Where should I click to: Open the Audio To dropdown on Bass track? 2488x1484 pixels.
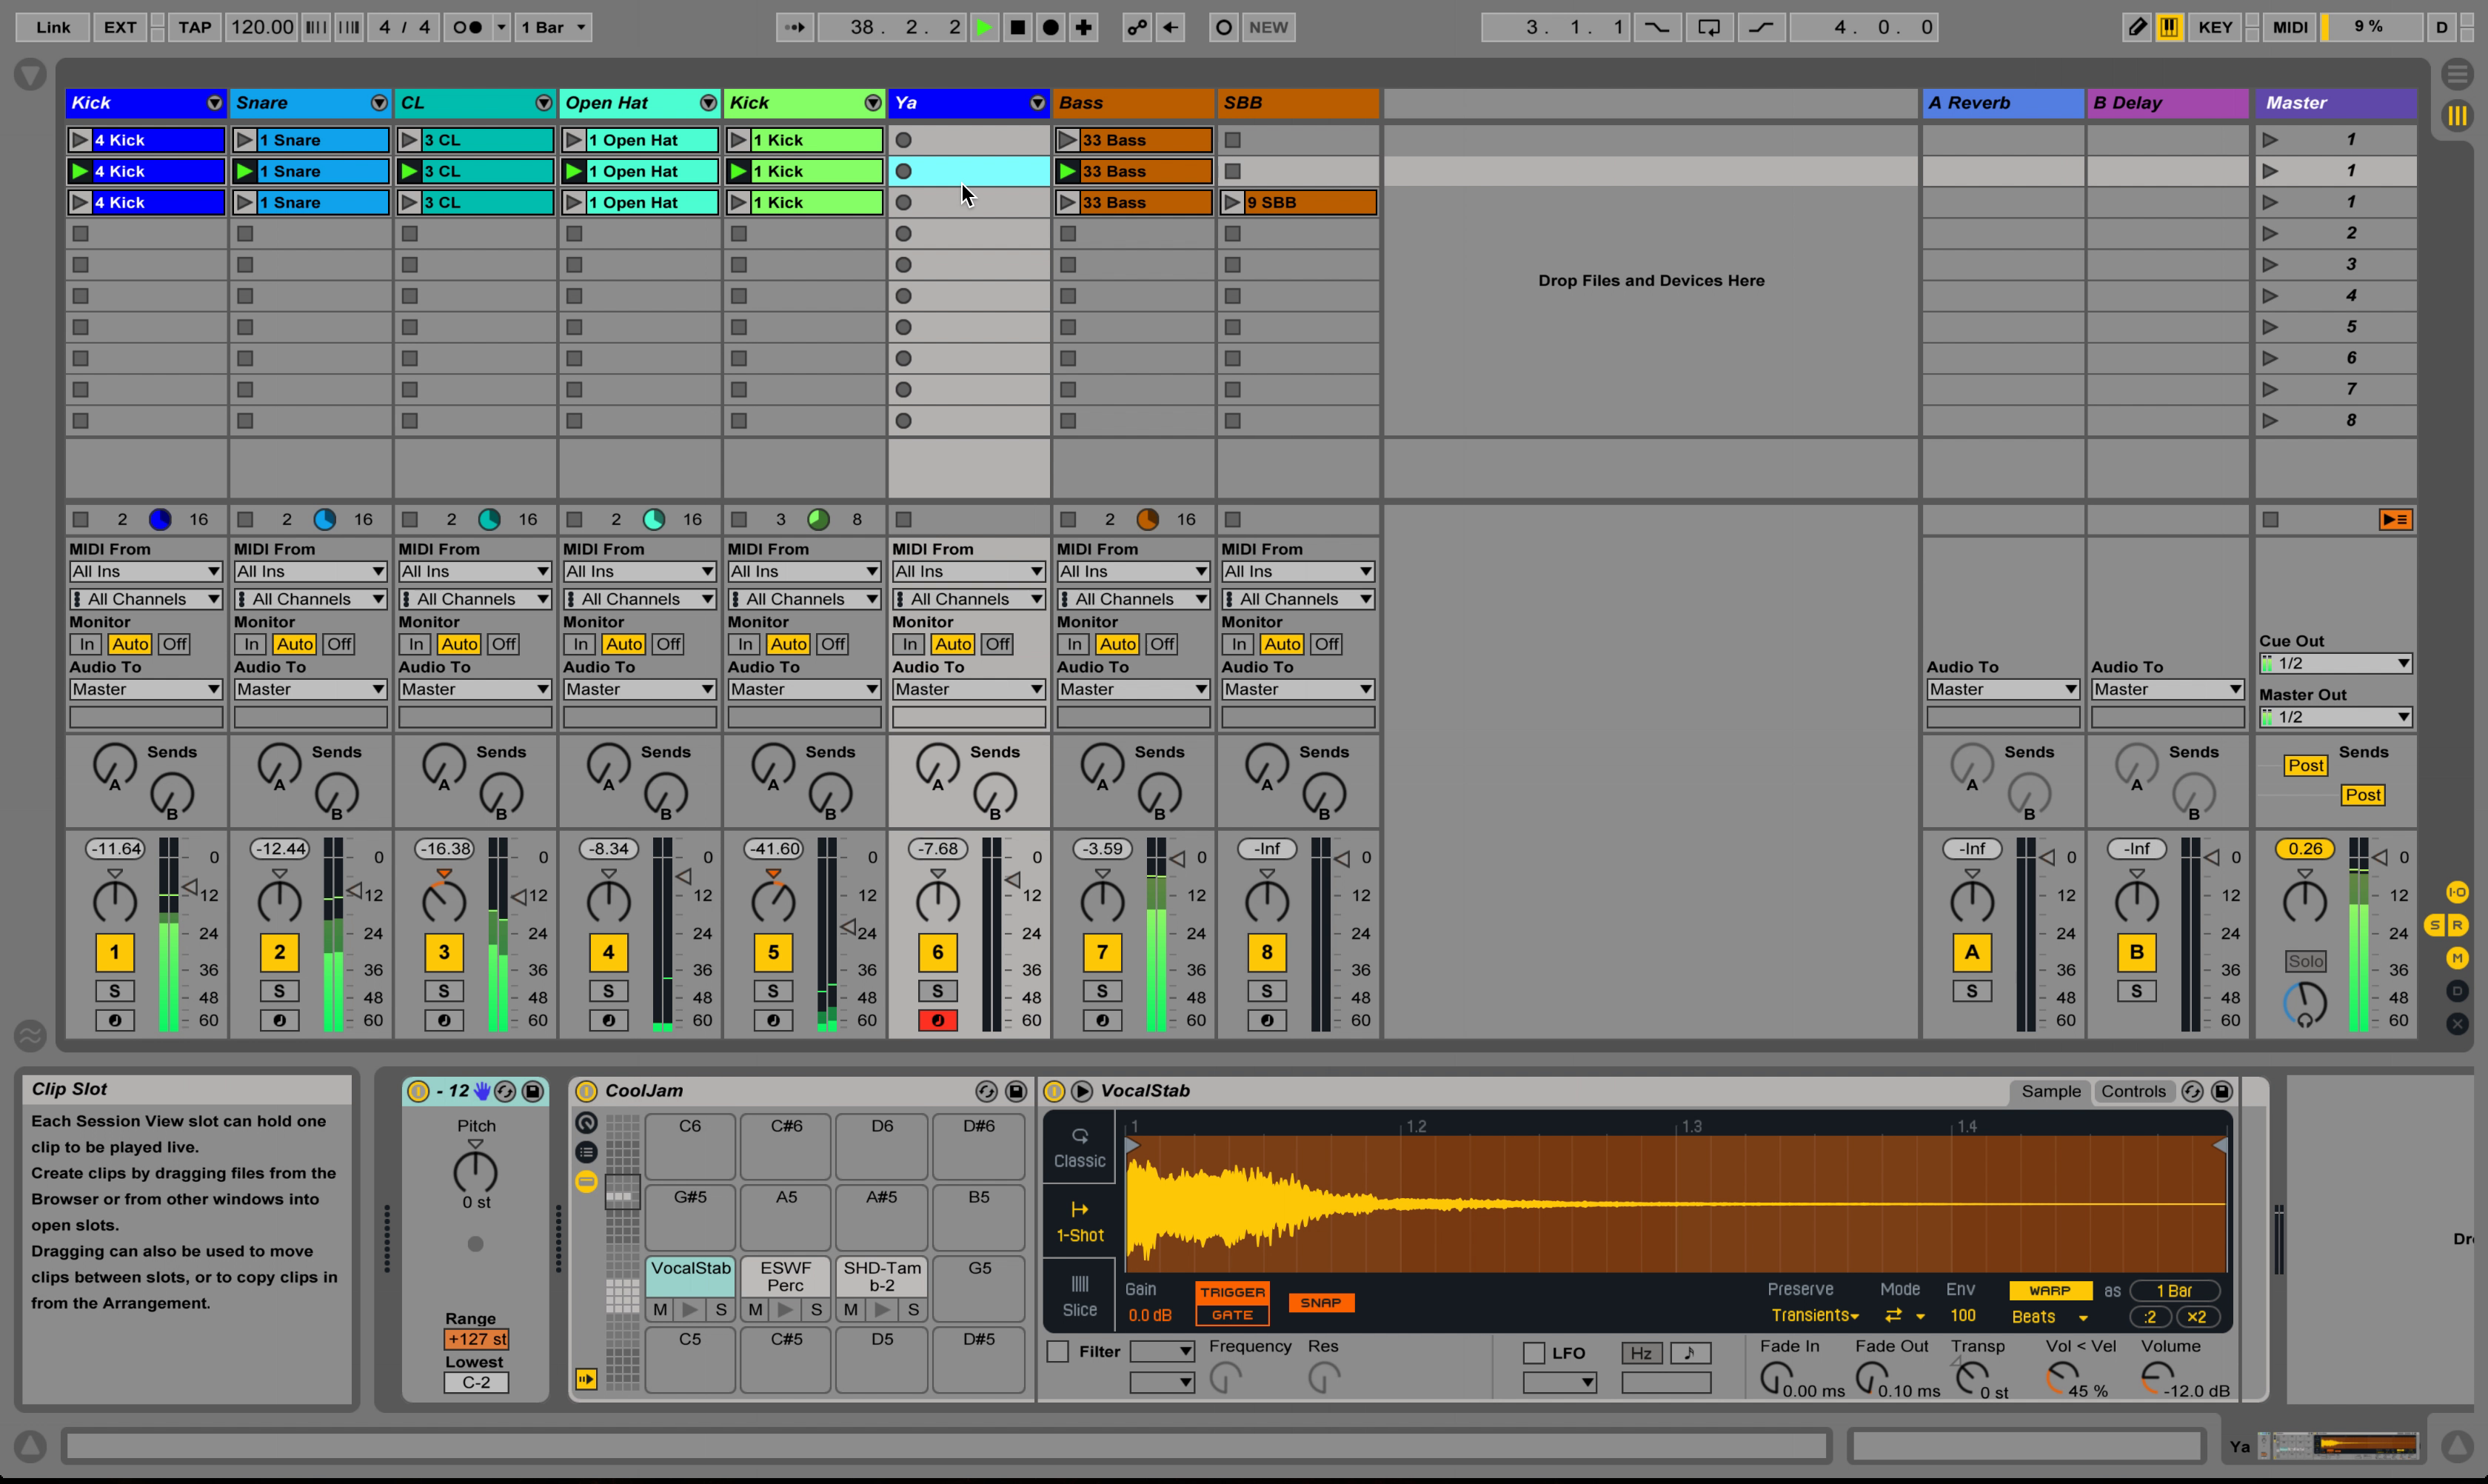point(1130,689)
